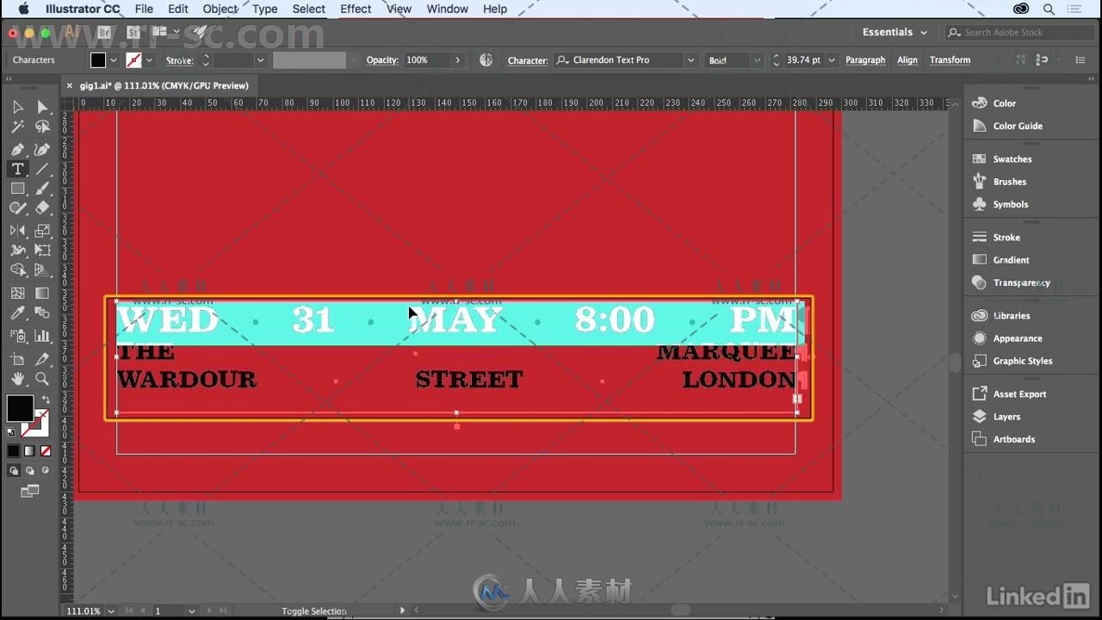Image resolution: width=1102 pixels, height=620 pixels.
Task: Search Adobe Stock field
Action: coord(1019,32)
